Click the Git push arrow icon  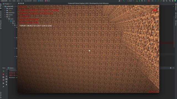(161, 1)
